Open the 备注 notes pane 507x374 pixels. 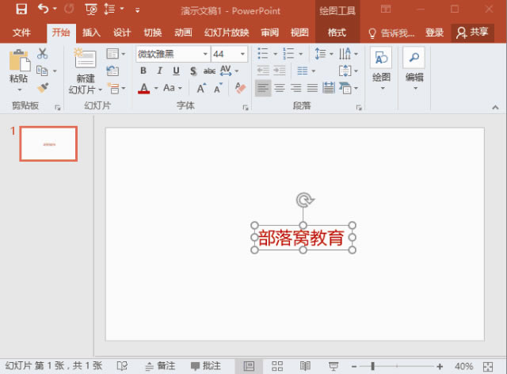[x=160, y=366]
